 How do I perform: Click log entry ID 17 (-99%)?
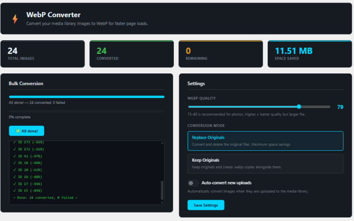point(27,184)
